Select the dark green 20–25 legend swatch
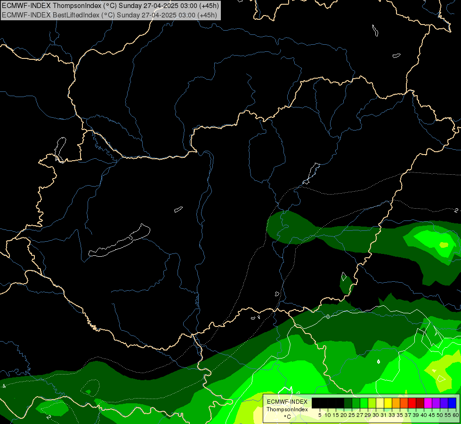This screenshot has height=424, width=461. 348,403
